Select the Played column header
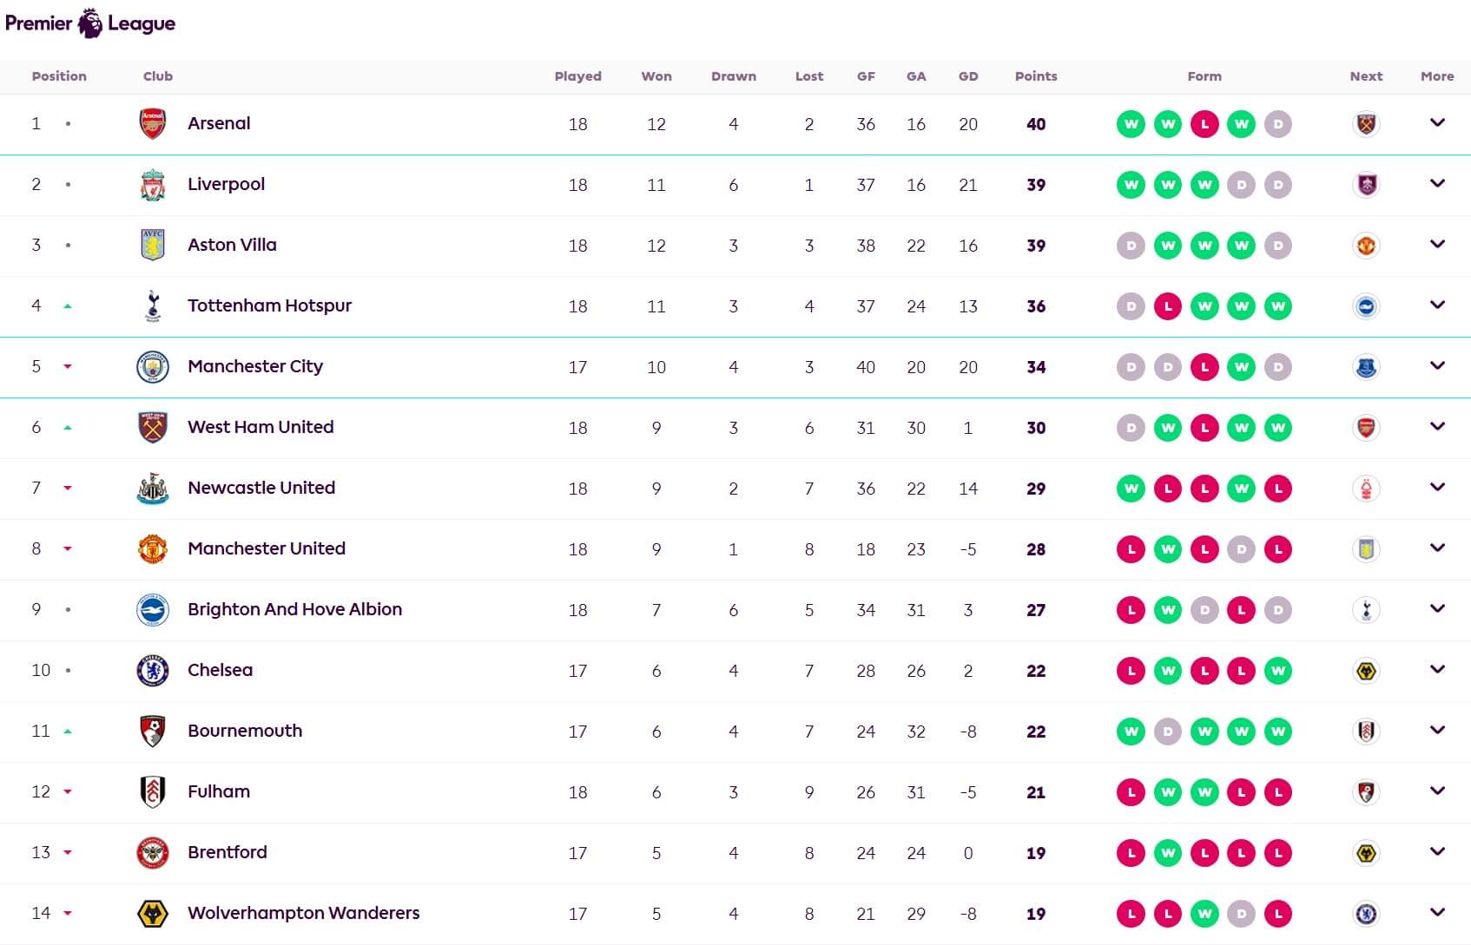Viewport: 1471px width, 945px height. pos(577,76)
